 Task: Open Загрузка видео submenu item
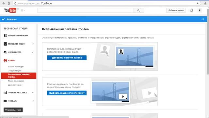click(15, 71)
